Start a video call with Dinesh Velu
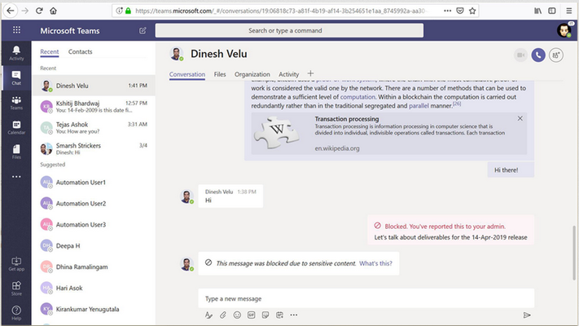 tap(520, 55)
